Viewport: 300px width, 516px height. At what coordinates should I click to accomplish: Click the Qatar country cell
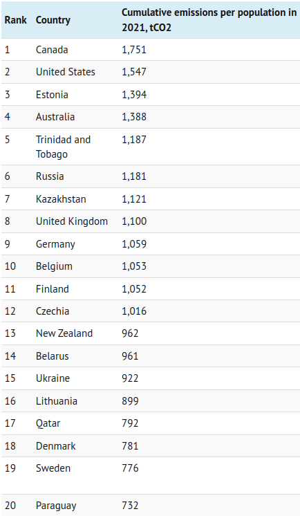point(48,423)
